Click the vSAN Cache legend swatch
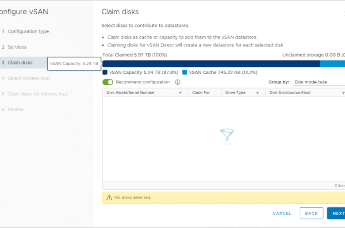Image resolution: width=345 pixels, height=228 pixels. [184, 72]
